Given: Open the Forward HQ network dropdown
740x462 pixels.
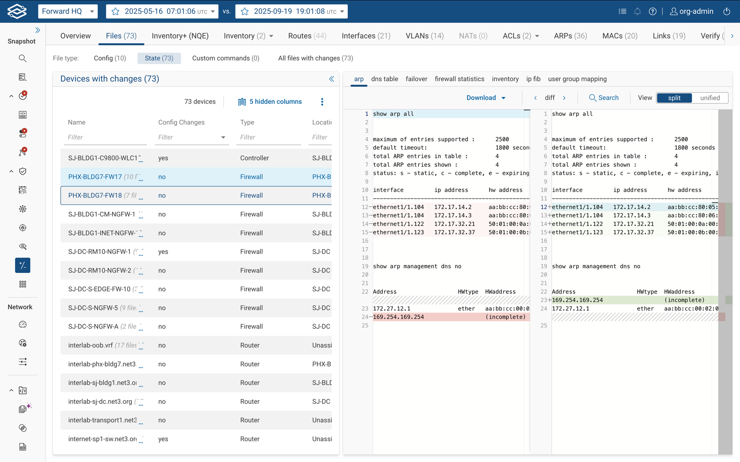Looking at the screenshot, I should click(68, 12).
